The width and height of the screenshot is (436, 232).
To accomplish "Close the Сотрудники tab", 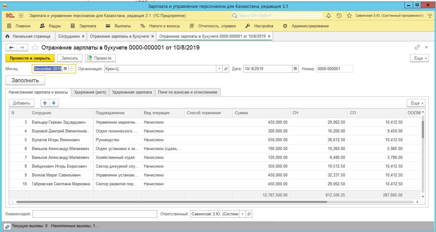I will pos(83,36).
